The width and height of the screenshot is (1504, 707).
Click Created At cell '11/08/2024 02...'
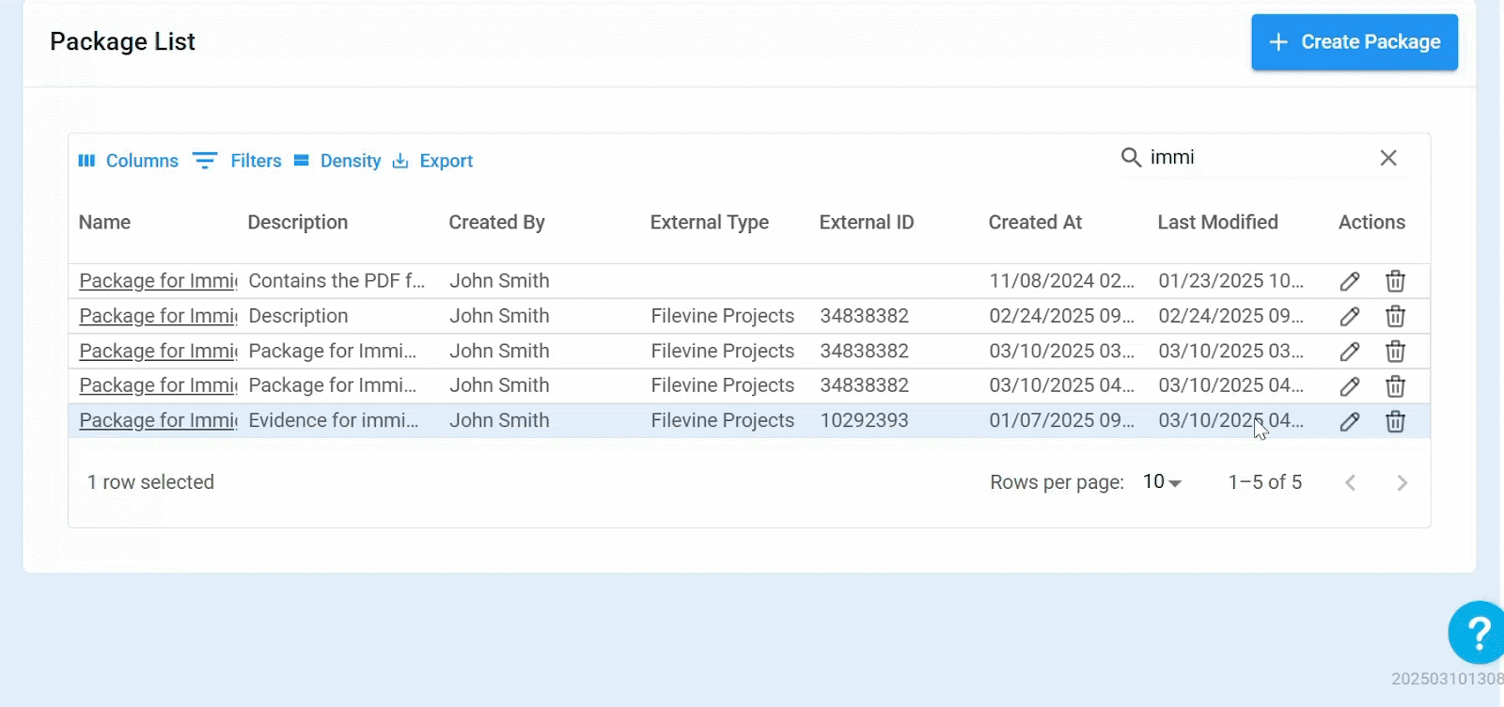click(1061, 281)
